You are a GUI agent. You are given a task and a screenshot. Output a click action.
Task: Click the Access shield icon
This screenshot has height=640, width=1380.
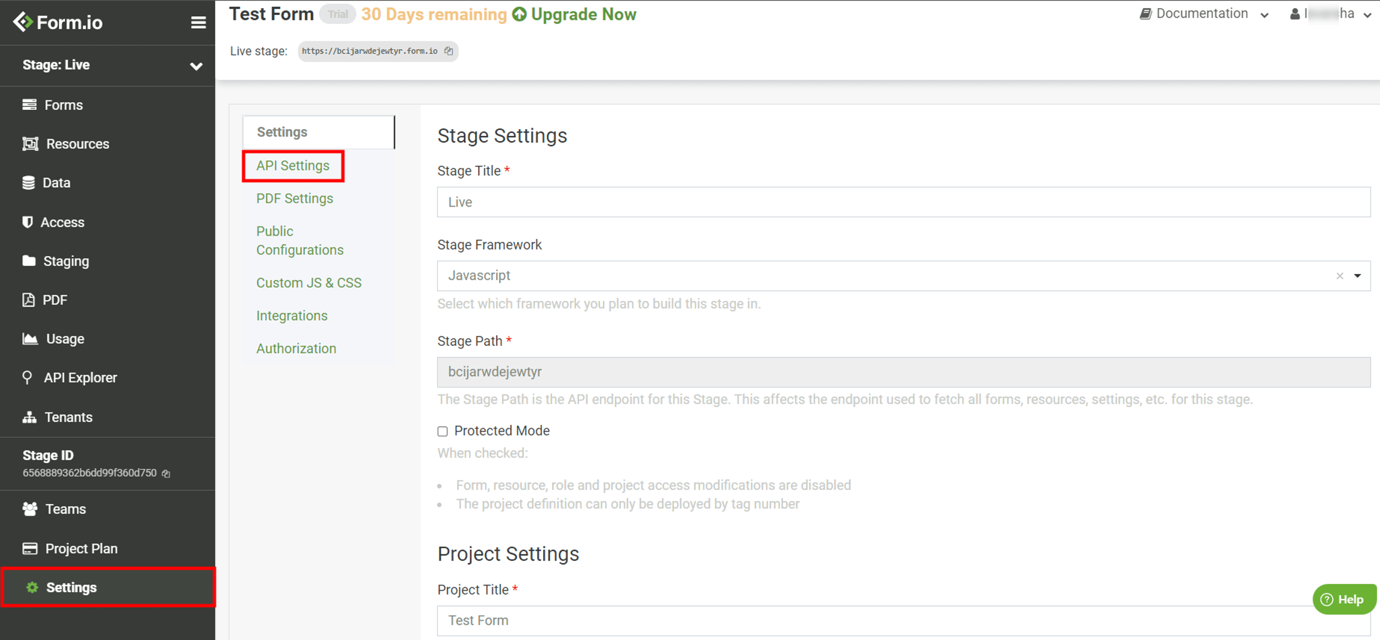point(27,222)
